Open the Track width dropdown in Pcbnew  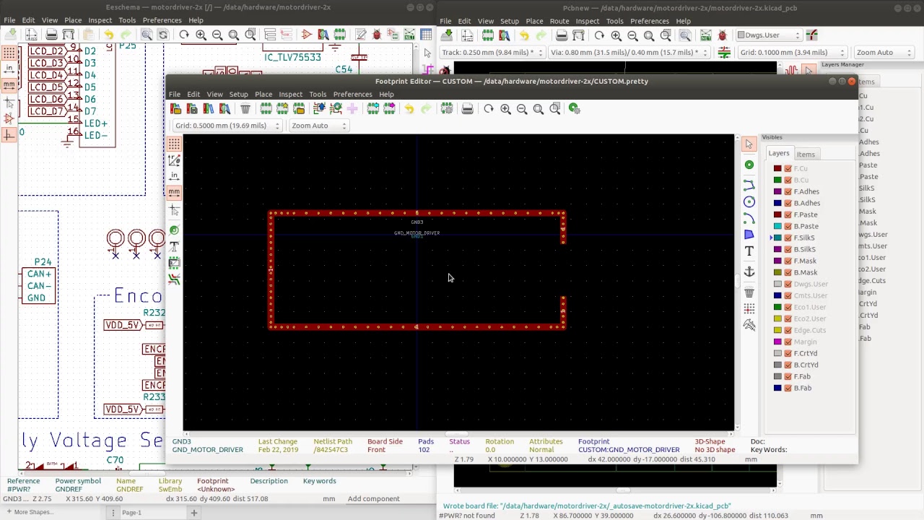(x=492, y=52)
